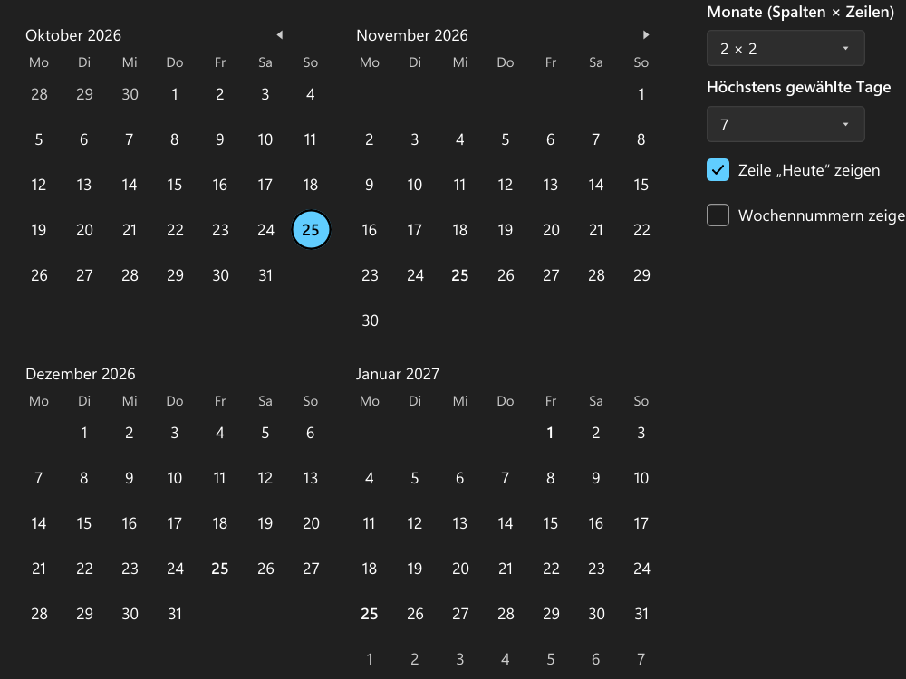This screenshot has width=906, height=679.
Task: Select 31 in Januar 2027
Action: point(641,614)
